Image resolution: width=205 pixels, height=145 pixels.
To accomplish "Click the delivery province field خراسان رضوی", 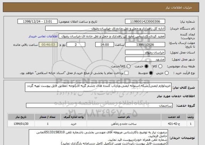I will coord(145,52).
